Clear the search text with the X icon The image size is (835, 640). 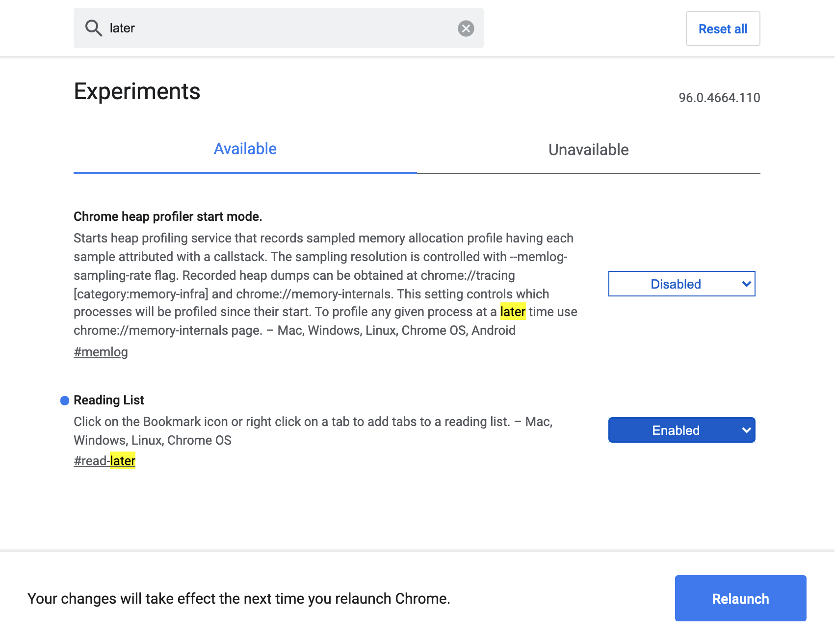pos(466,28)
